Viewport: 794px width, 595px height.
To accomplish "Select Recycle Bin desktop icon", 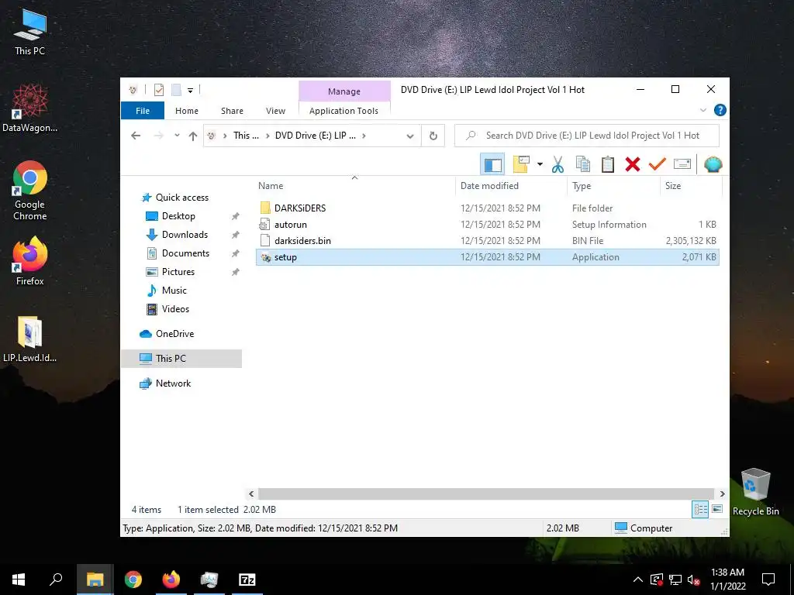I will pyautogui.click(x=755, y=492).
